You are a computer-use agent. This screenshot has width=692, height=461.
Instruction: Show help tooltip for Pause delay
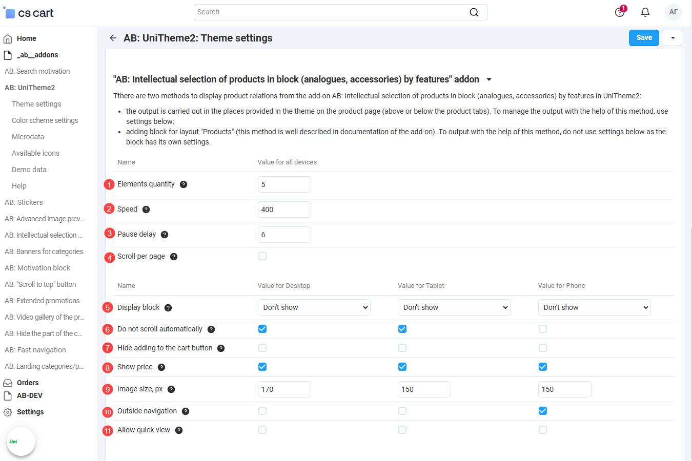click(x=165, y=235)
